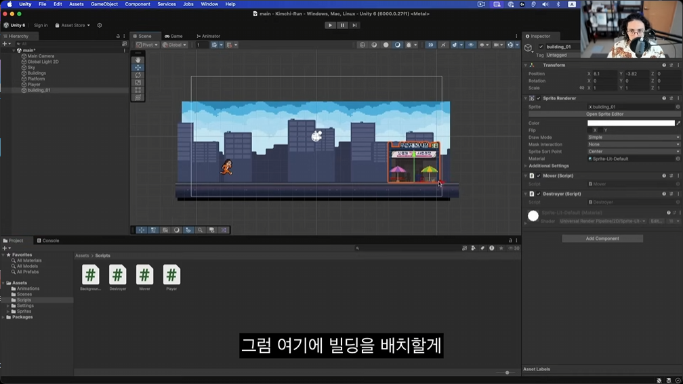This screenshot has height=384, width=683.
Task: Toggle scene visibility eye icon
Action: point(471,45)
